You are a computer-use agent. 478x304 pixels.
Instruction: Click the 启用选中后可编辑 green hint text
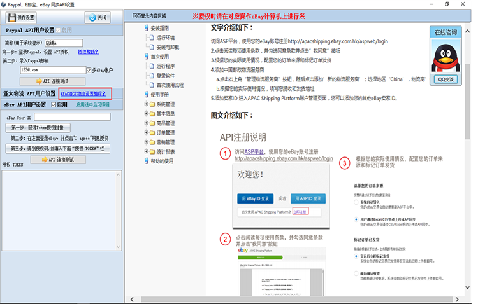(x=93, y=105)
